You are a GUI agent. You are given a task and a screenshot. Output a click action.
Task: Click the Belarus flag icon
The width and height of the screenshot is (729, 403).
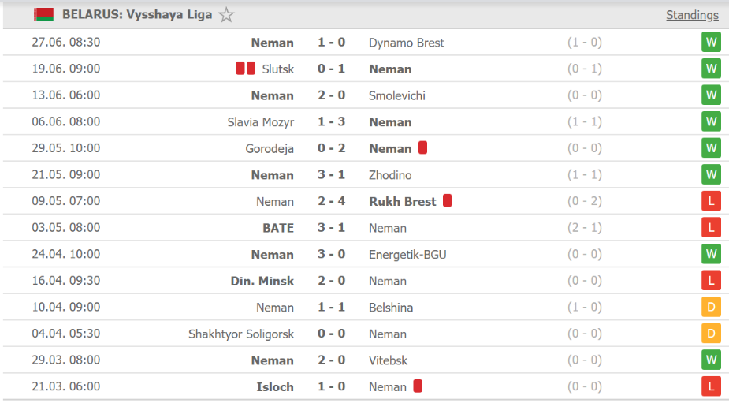(x=43, y=14)
